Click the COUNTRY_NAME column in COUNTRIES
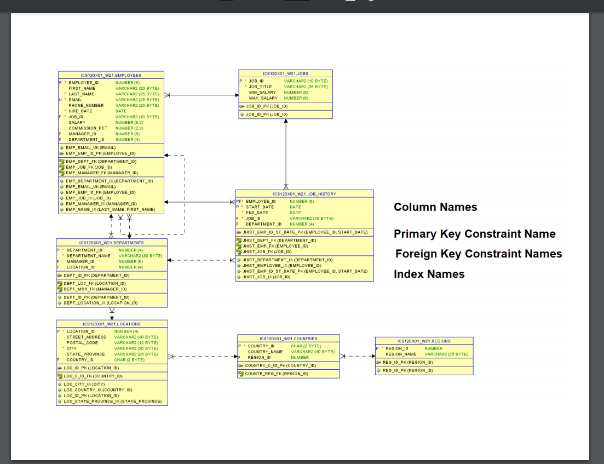The height and width of the screenshot is (464, 604). pos(265,352)
